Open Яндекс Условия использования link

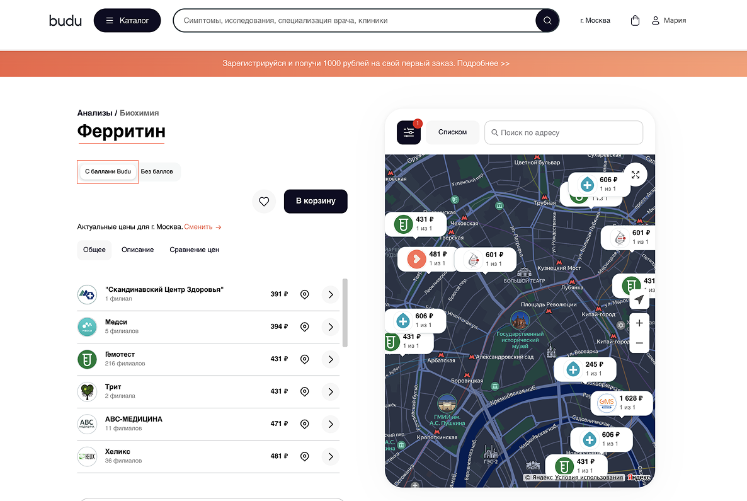coord(589,477)
